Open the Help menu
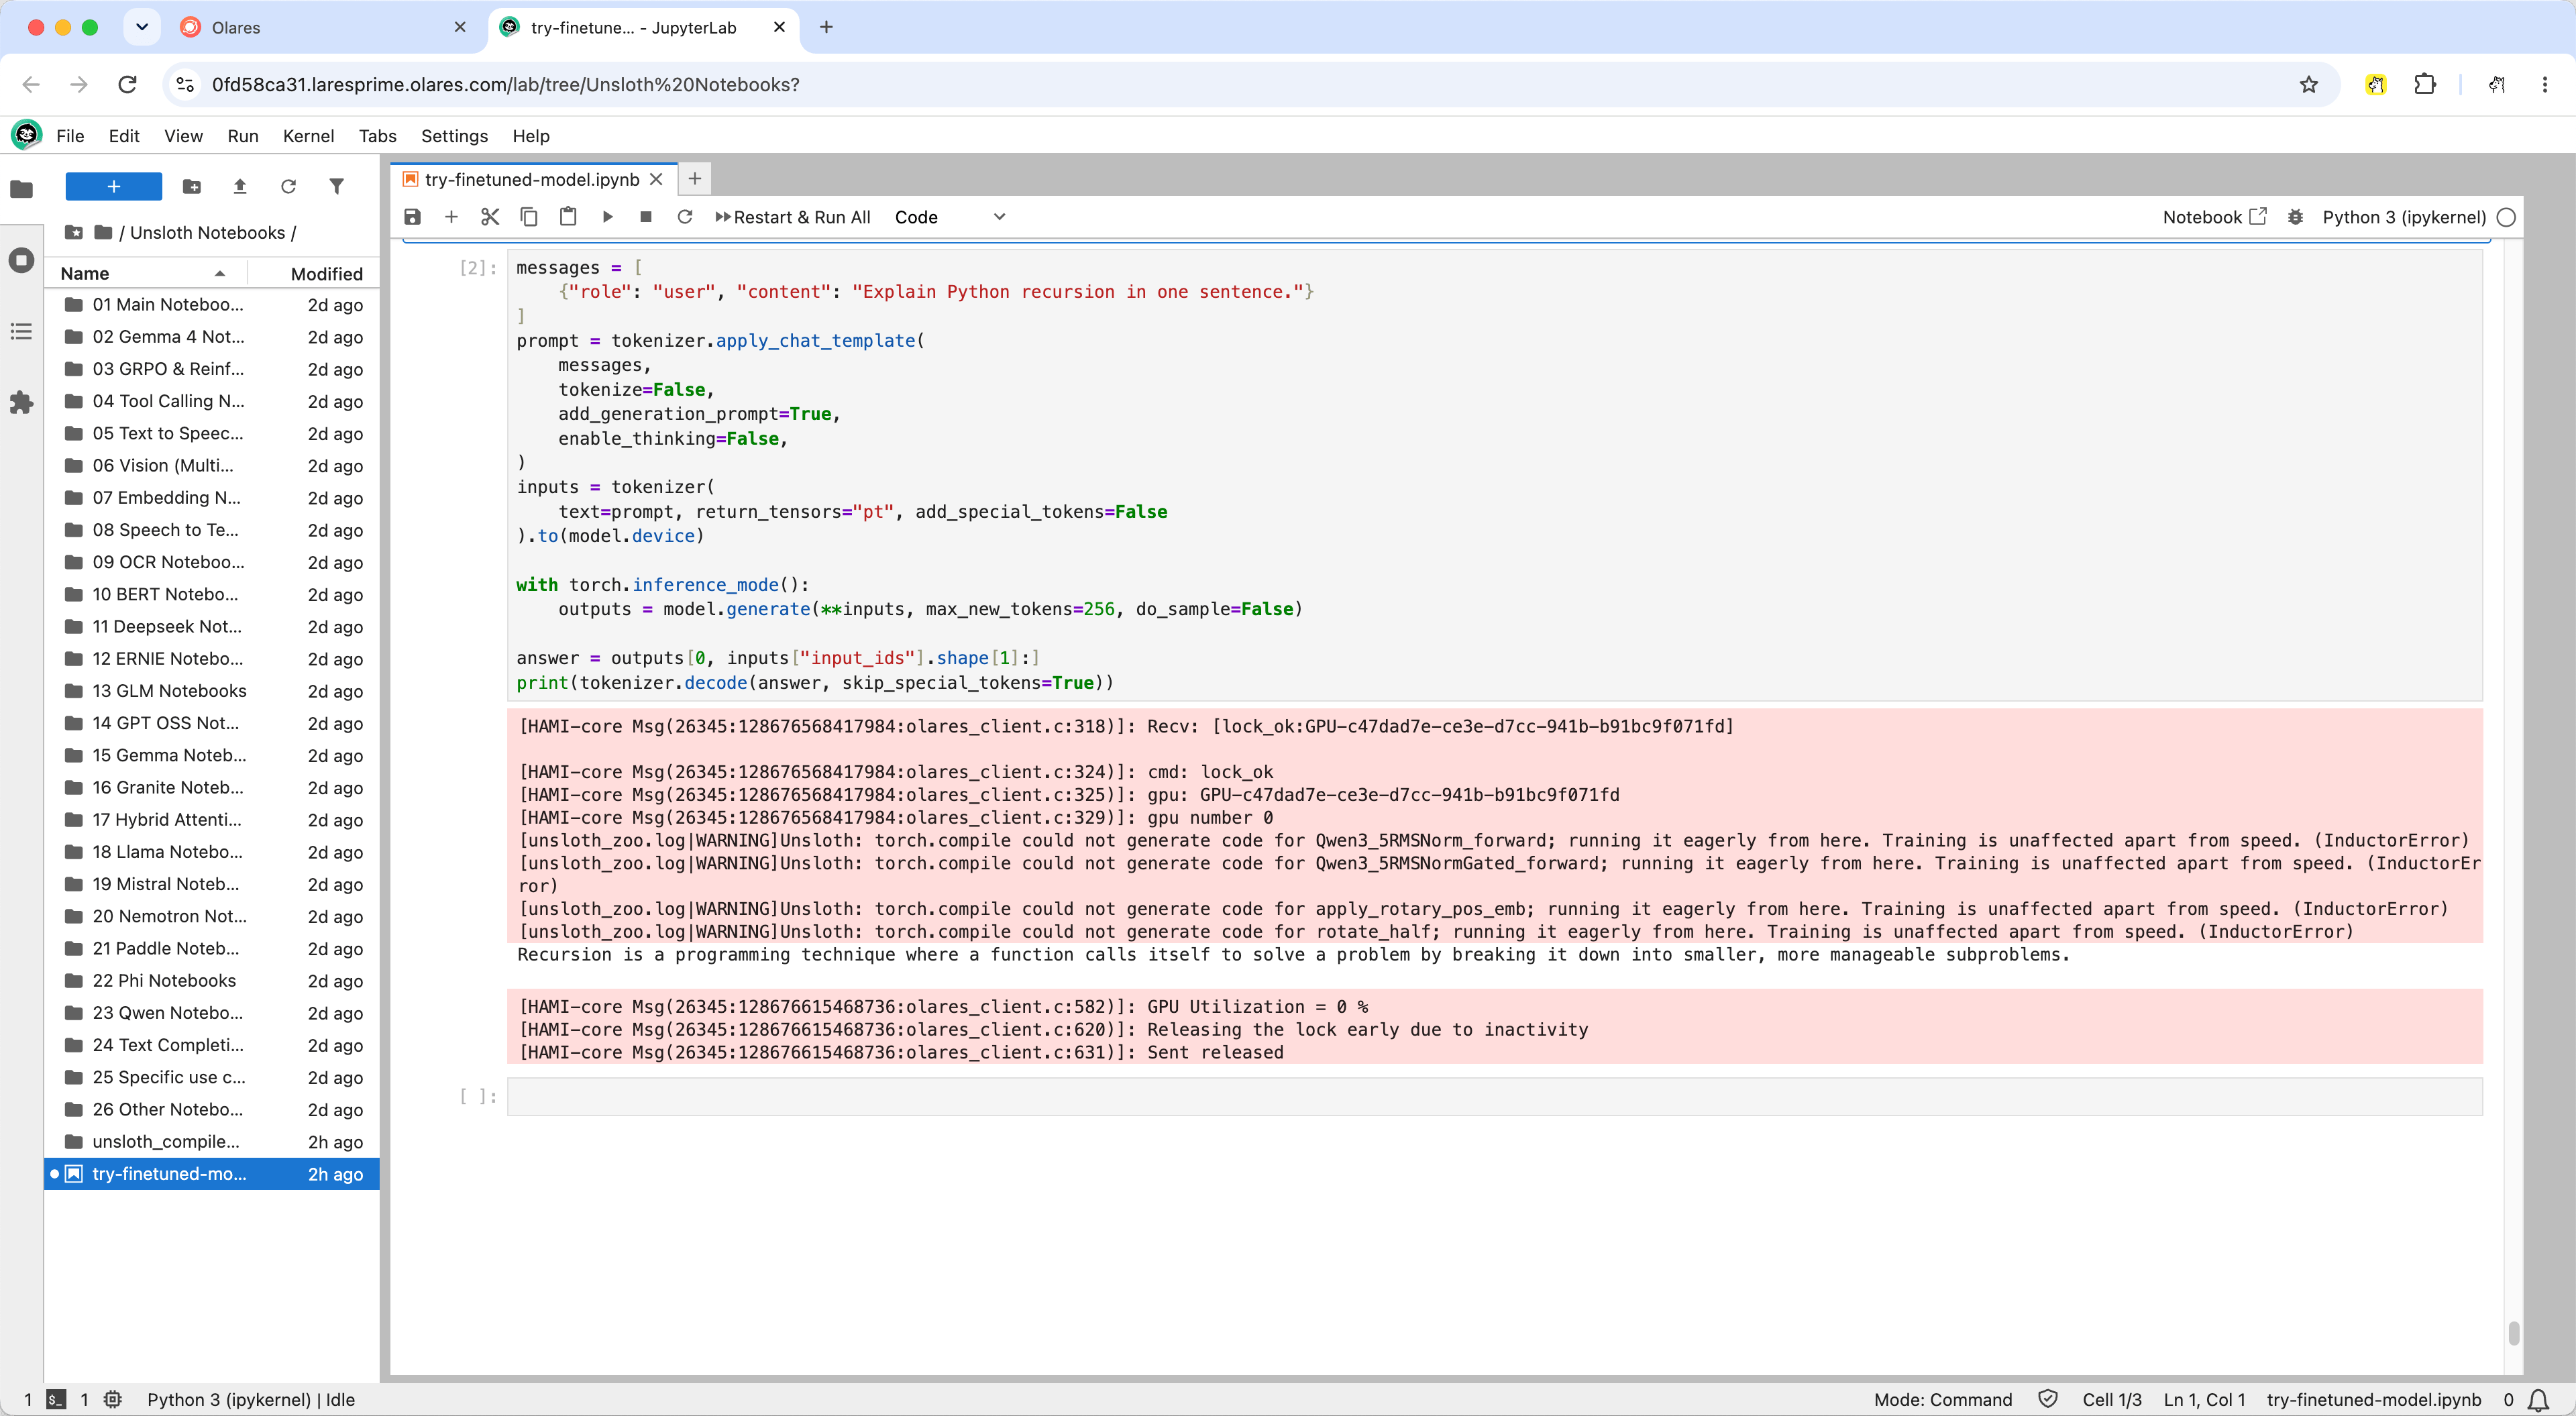This screenshot has width=2576, height=1416. pos(531,136)
